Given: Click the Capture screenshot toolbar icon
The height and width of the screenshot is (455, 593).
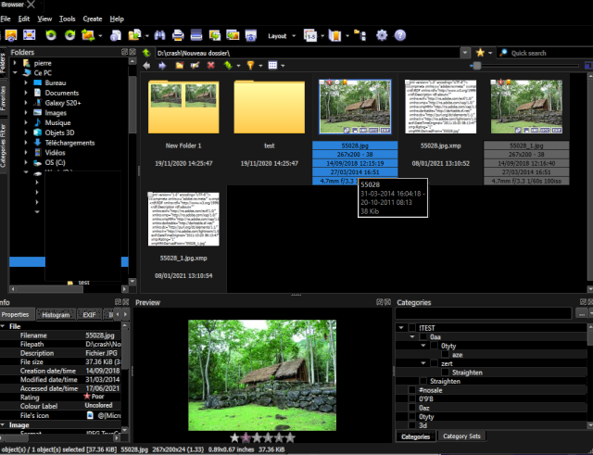Looking at the screenshot, I should pos(251,35).
